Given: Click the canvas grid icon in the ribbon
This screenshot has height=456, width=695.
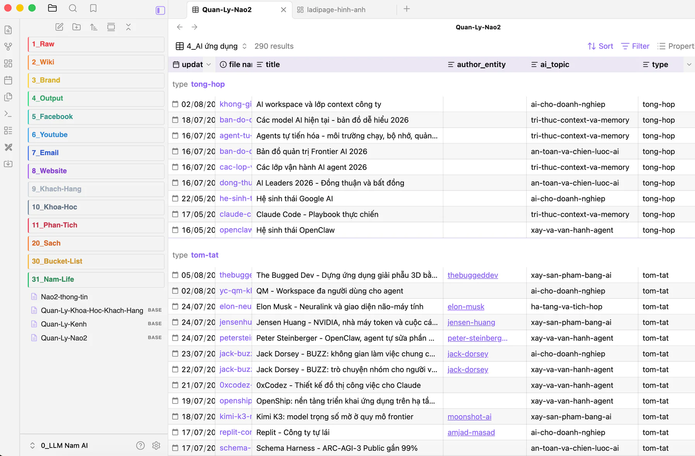Looking at the screenshot, I should click(x=8, y=63).
